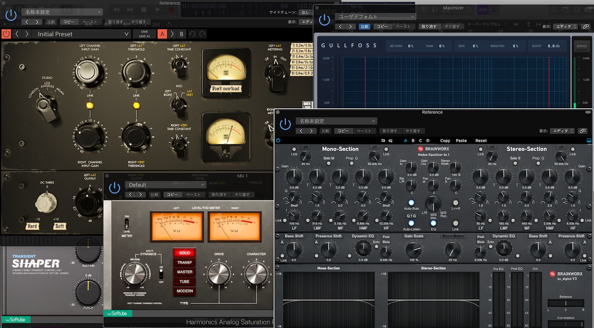
Task: Toggle the Solo M button in the Mono-Section
Action: click(x=329, y=163)
